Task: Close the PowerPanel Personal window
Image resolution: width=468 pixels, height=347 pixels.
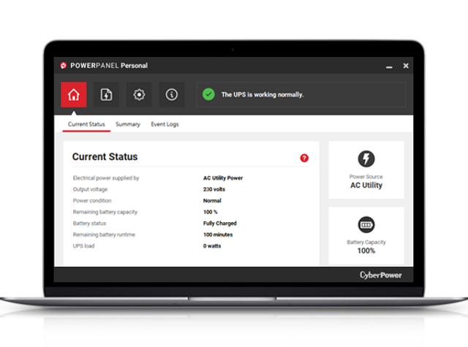Action: [406, 66]
